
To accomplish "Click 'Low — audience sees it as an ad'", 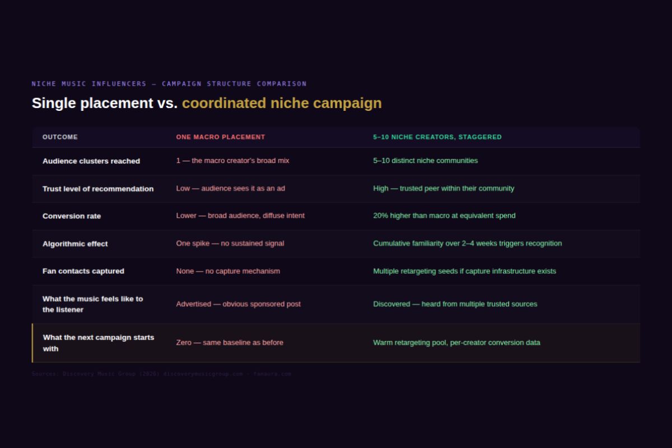I will 231,188.
